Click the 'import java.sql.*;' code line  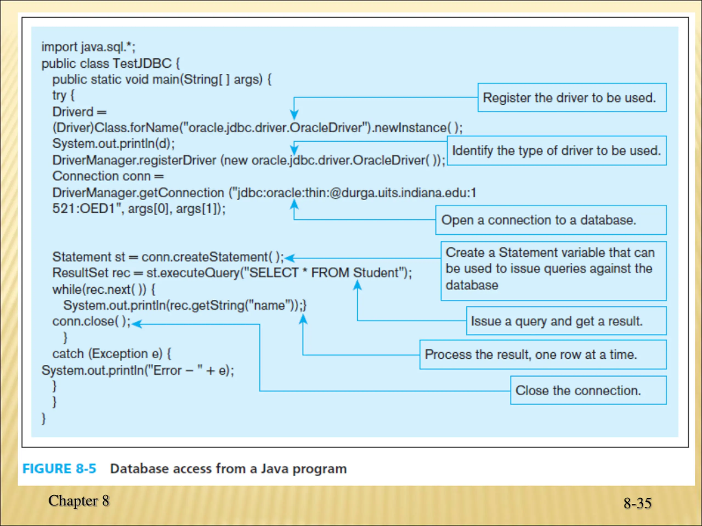pyautogui.click(x=89, y=47)
